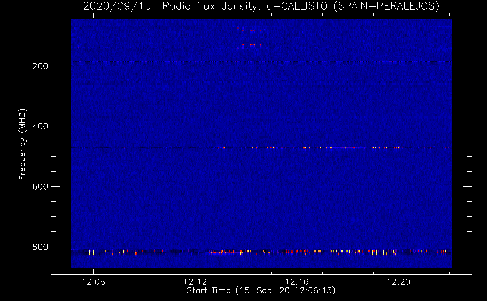Click the 12:16 time tick label
The image size is (487, 301).
click(x=297, y=282)
